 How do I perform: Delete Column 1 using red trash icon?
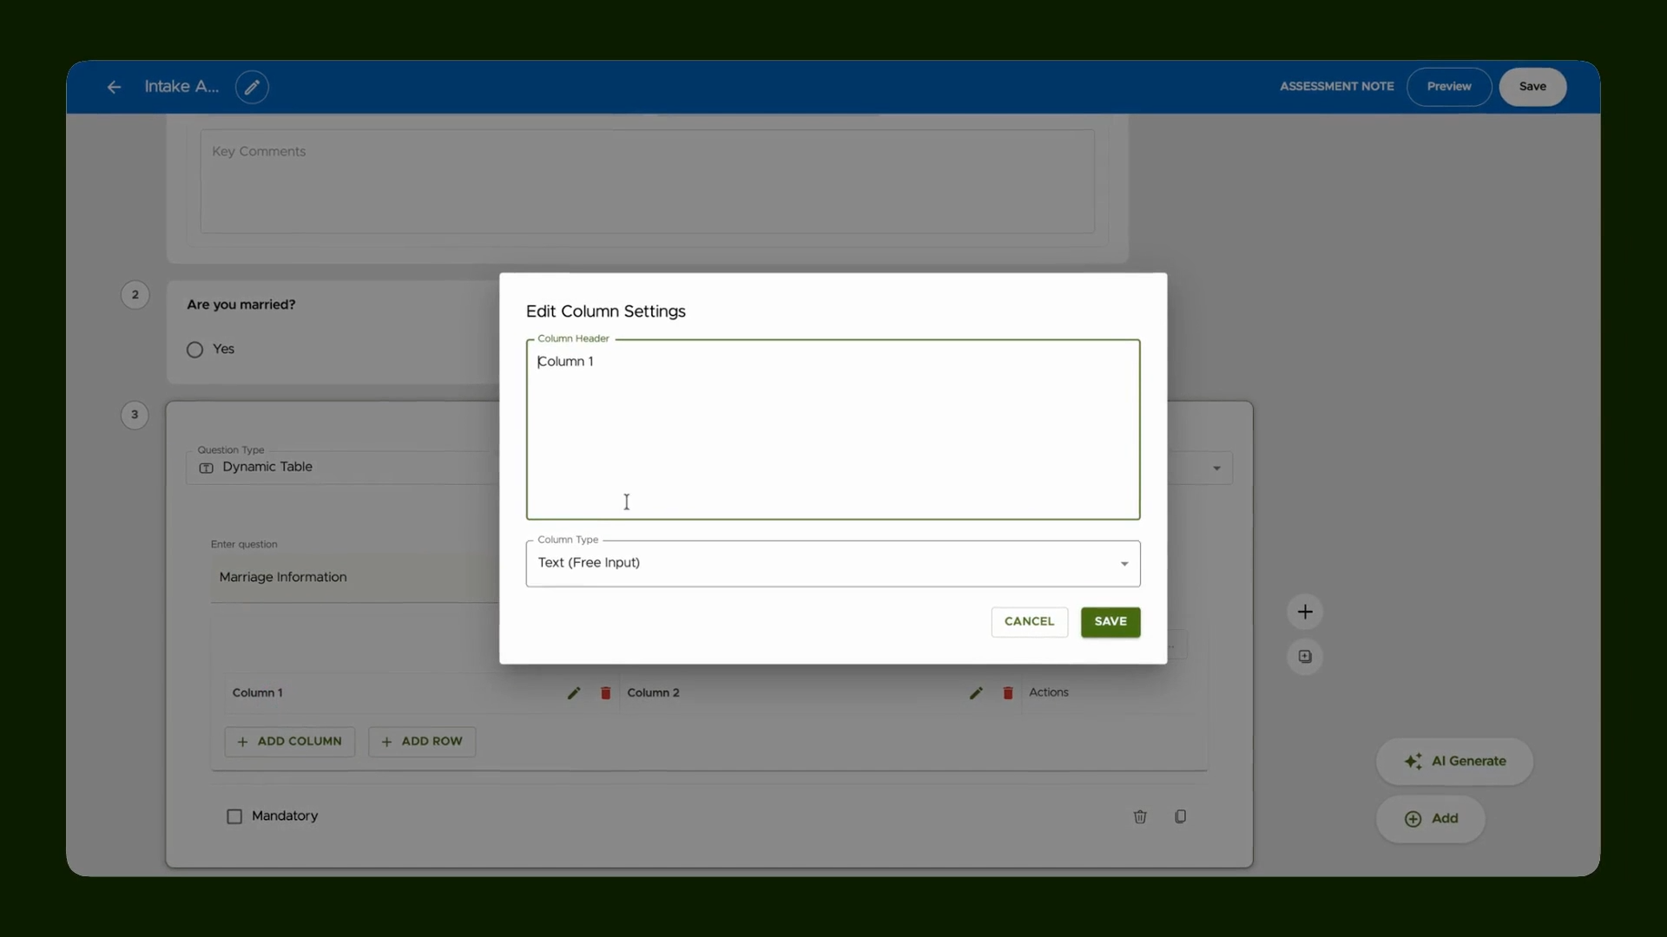click(x=606, y=693)
